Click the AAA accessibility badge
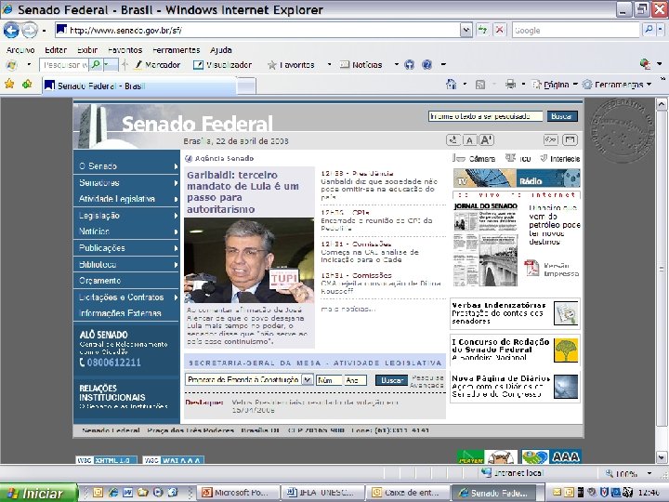669x502 pixels. click(566, 457)
